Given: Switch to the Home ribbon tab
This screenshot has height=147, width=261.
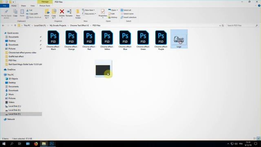Looking at the screenshot, I should click(x=14, y=6).
